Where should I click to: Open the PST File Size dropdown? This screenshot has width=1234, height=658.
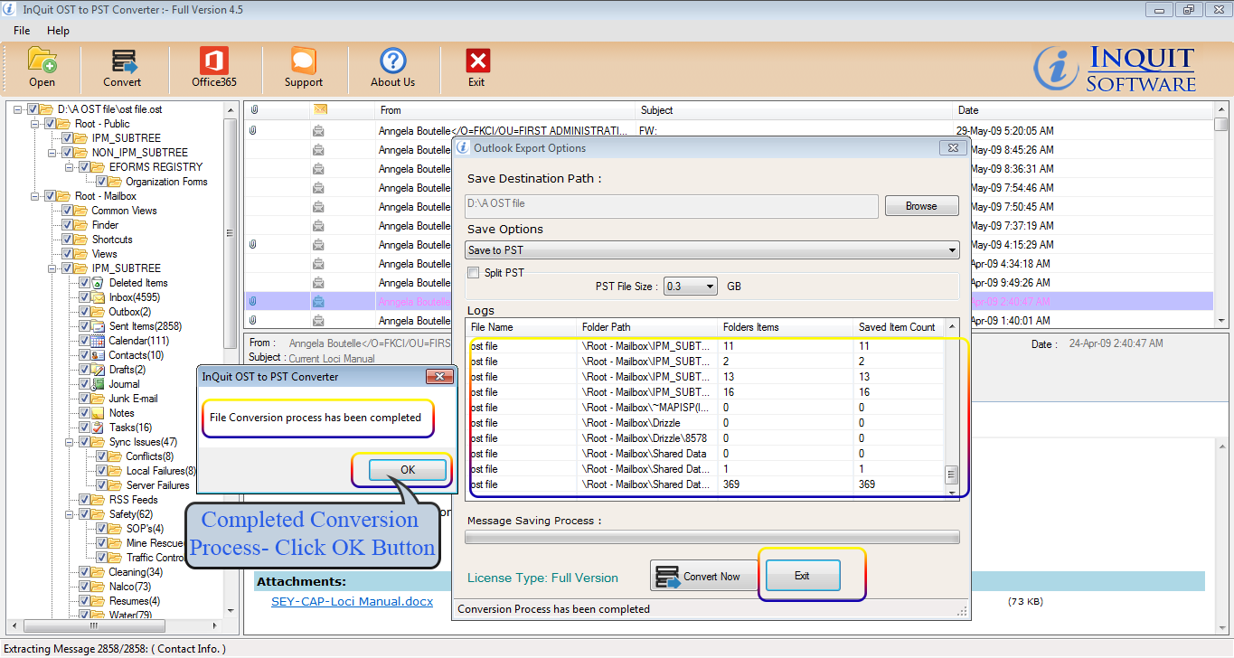point(691,287)
